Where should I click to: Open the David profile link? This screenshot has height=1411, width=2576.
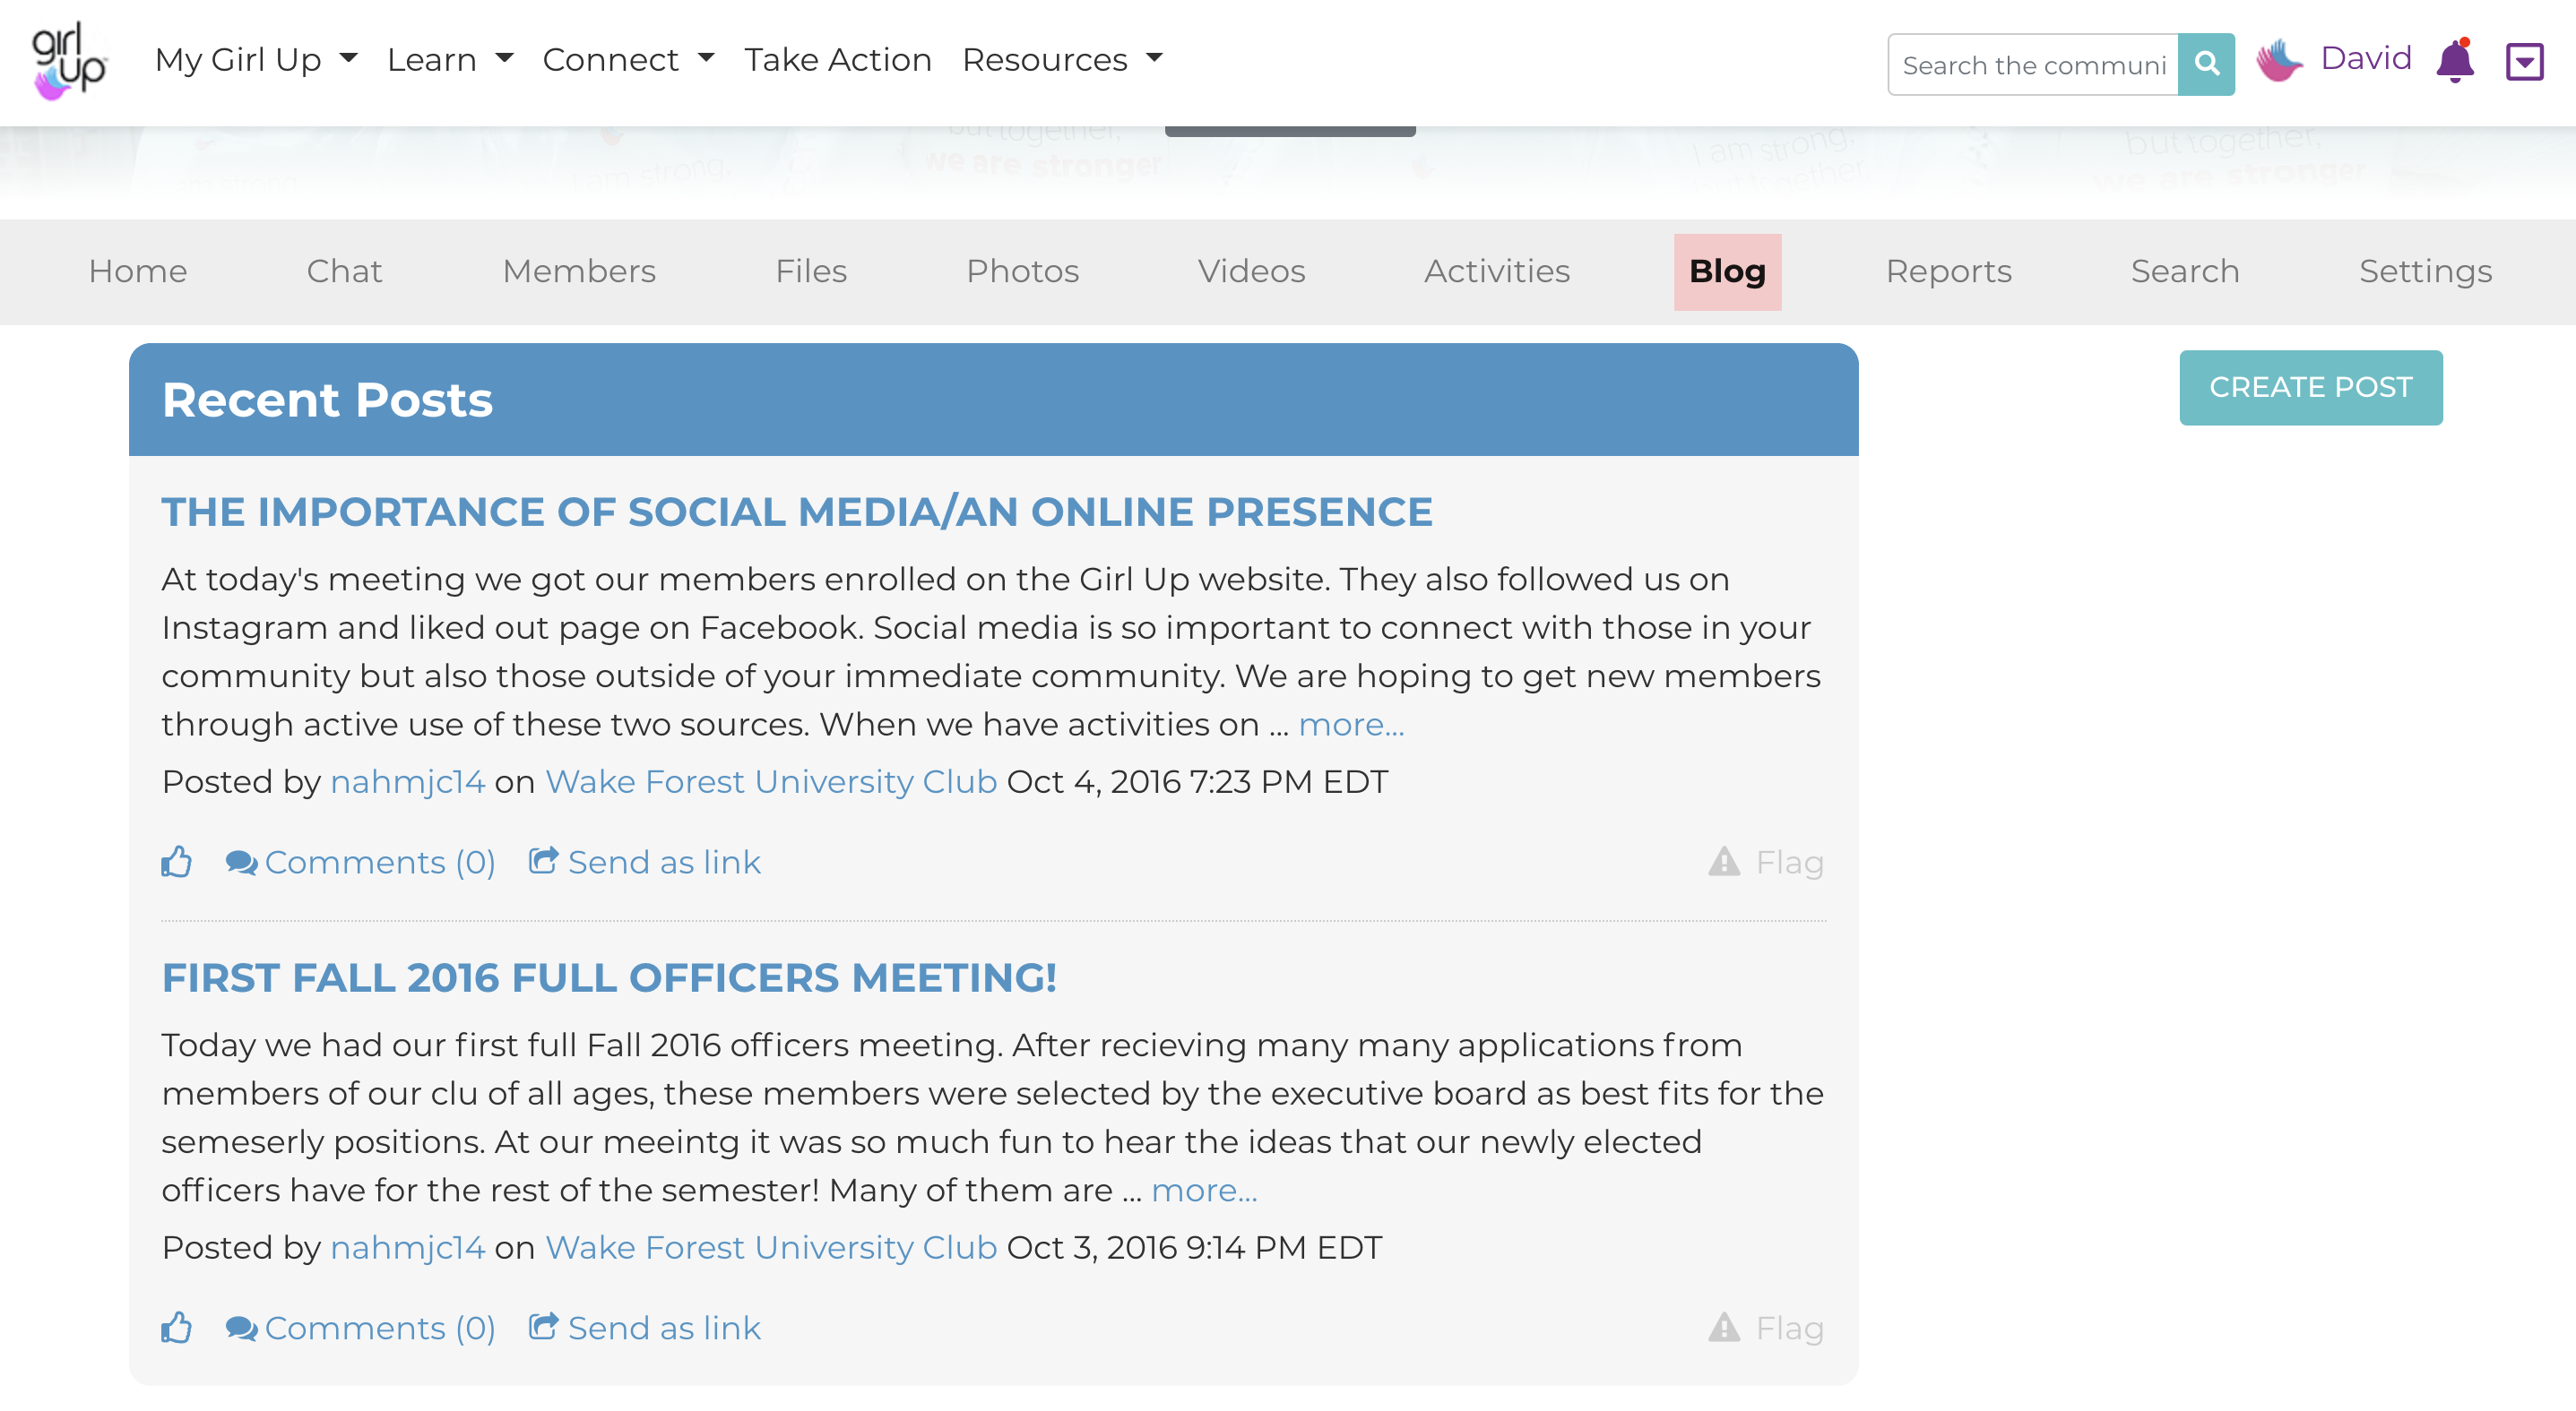(2365, 59)
